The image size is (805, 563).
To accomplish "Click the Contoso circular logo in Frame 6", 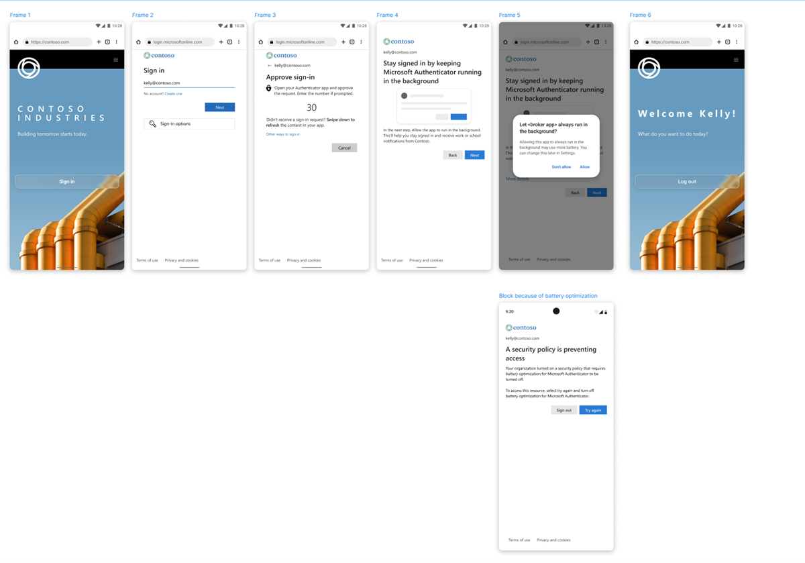I will tap(649, 68).
